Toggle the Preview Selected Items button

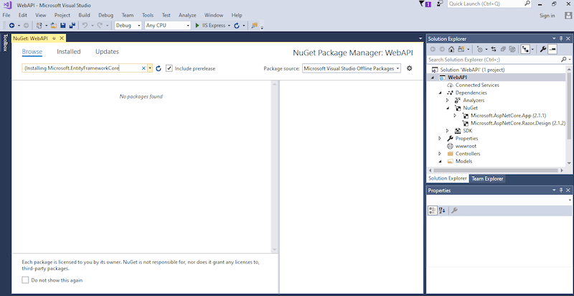[552, 49]
